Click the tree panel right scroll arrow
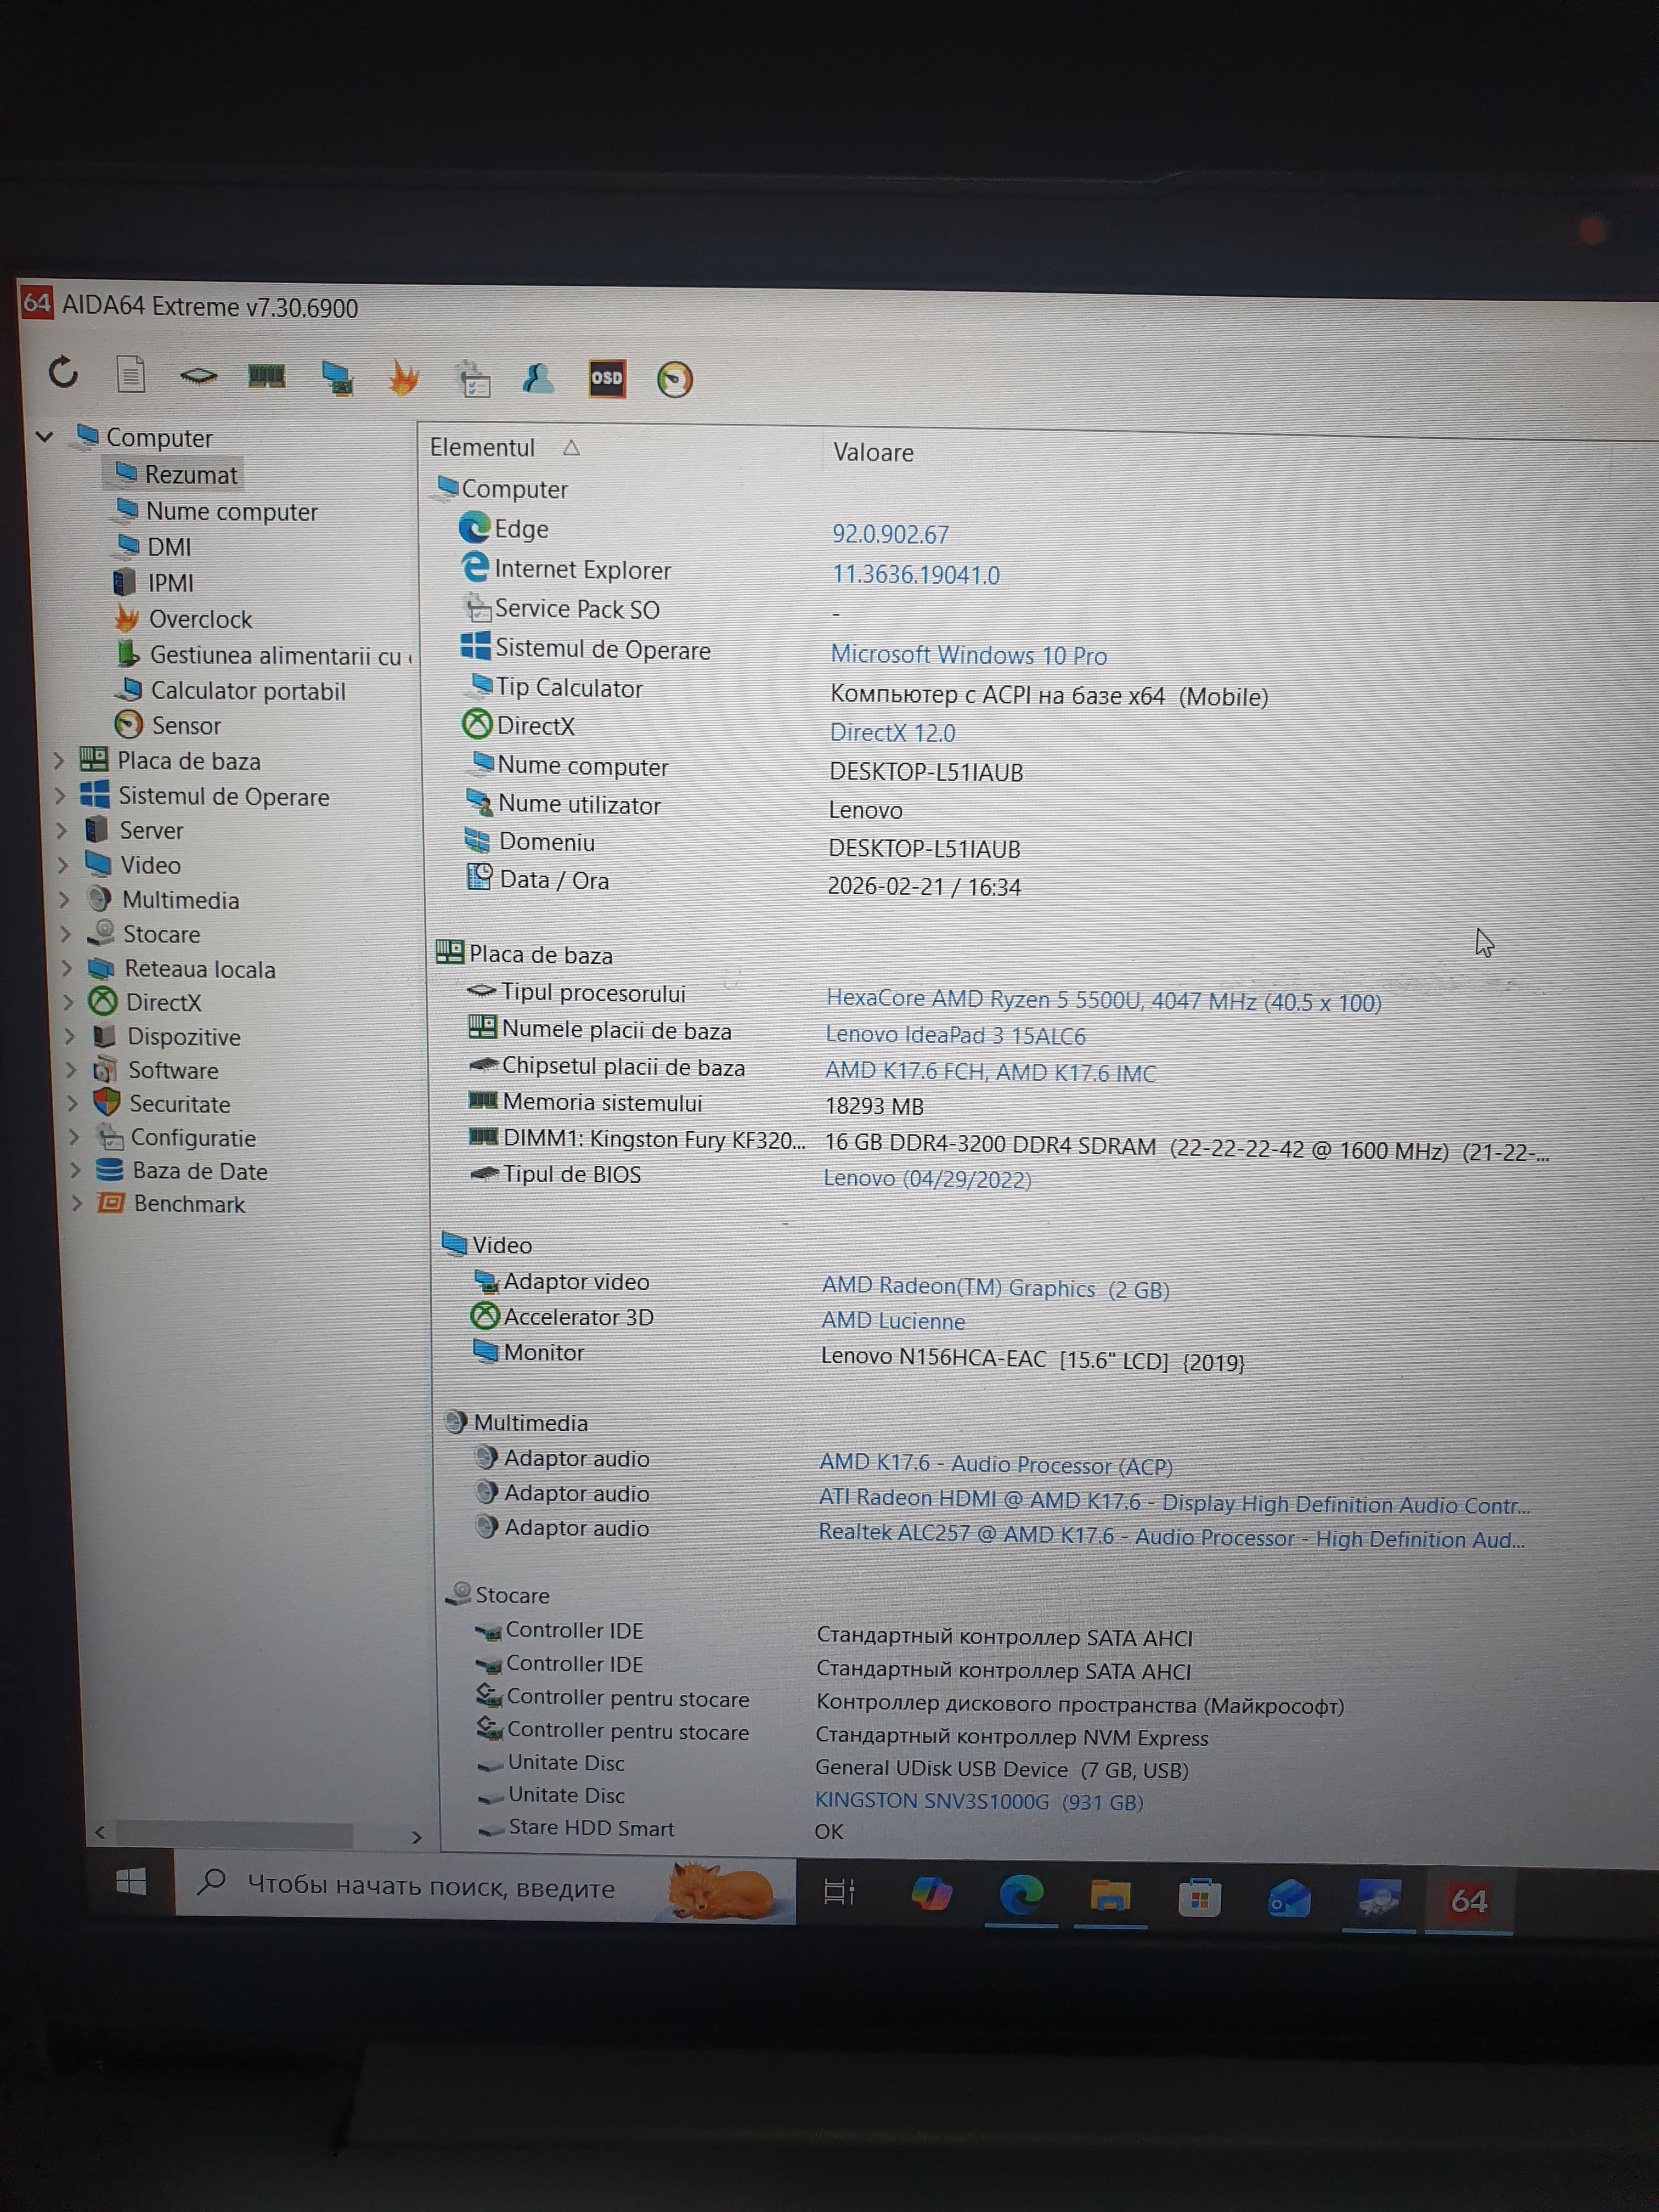Viewport: 1659px width, 2212px height. (416, 1836)
